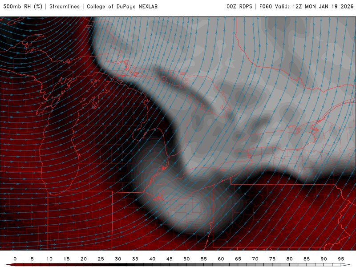Select the "60" colorbar scale label
Viewport: 356px width, 267px height.
click(x=221, y=259)
